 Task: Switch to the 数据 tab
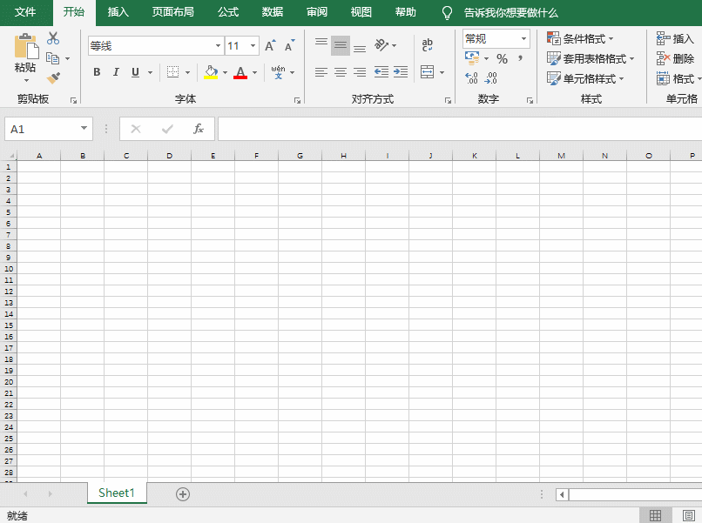tap(273, 12)
